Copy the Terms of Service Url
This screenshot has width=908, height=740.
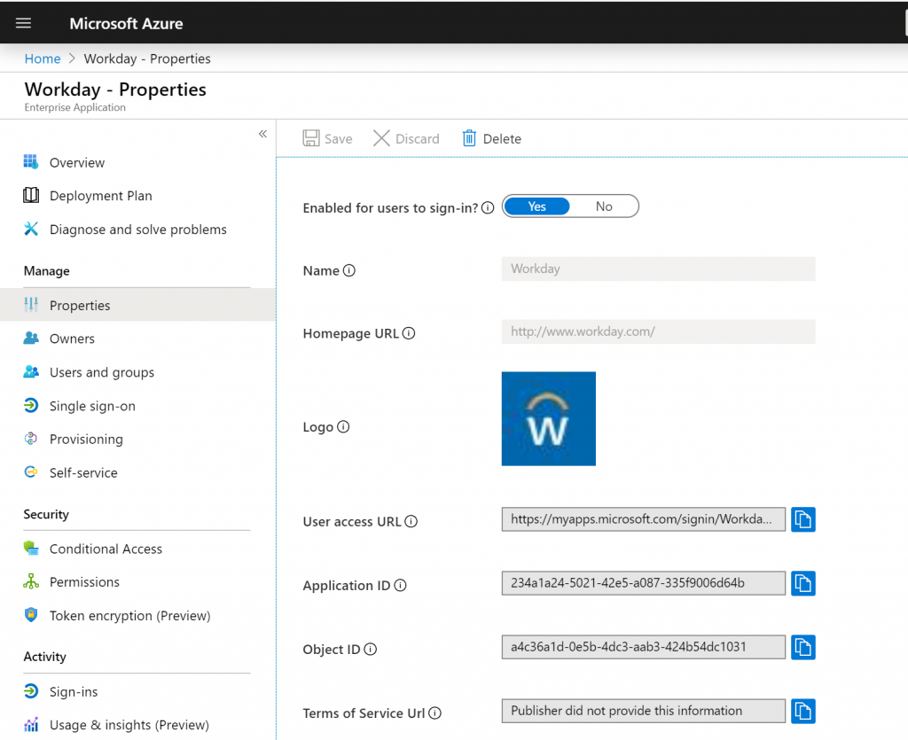[802, 711]
